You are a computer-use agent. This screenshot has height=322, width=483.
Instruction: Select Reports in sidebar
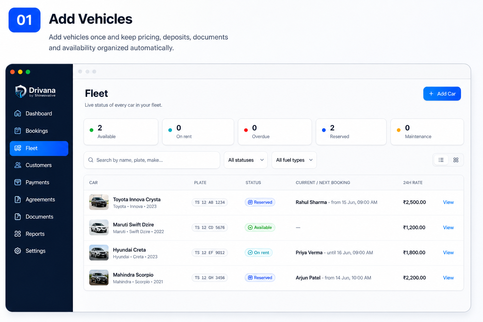pyautogui.click(x=39, y=234)
